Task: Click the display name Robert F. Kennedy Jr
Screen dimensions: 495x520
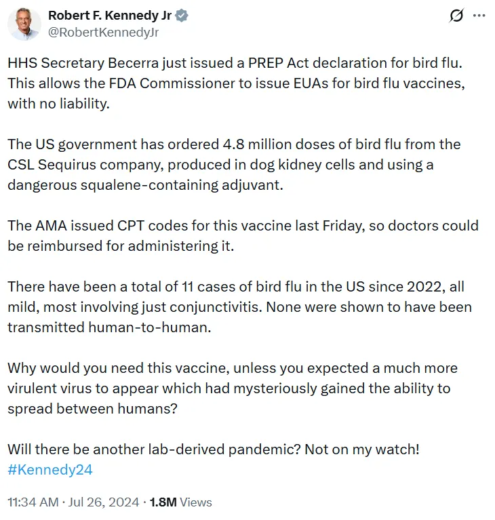Action: [x=110, y=16]
